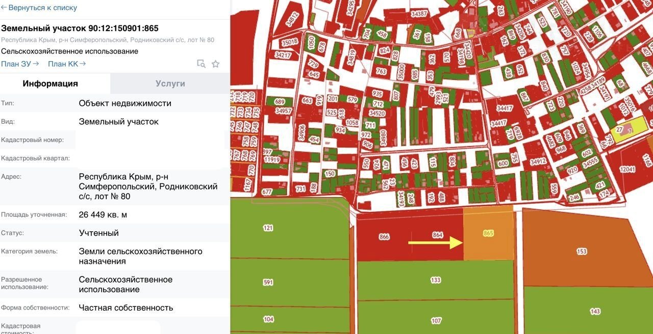Select parcel 107 on the map

436,321
